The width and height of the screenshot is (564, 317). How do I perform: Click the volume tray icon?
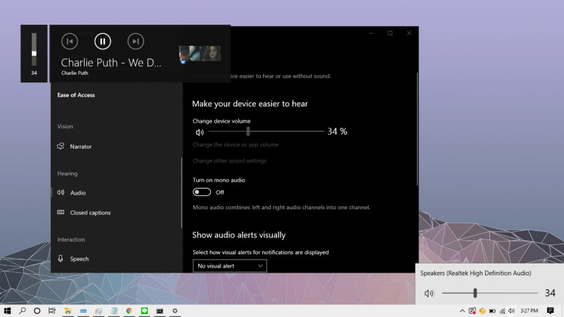tap(512, 311)
